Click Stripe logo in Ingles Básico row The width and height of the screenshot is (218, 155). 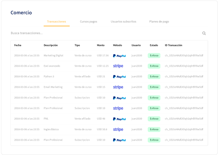118,129
